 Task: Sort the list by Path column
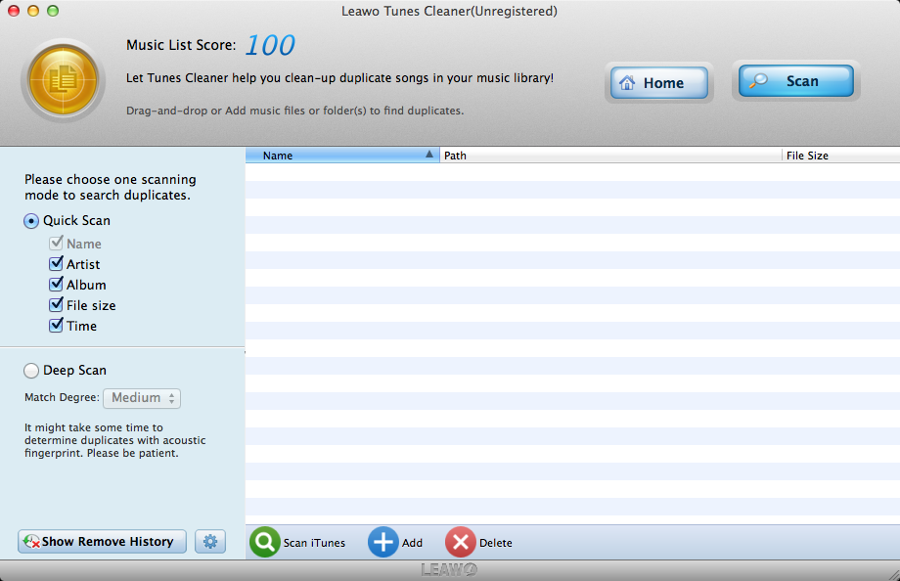[x=610, y=156]
